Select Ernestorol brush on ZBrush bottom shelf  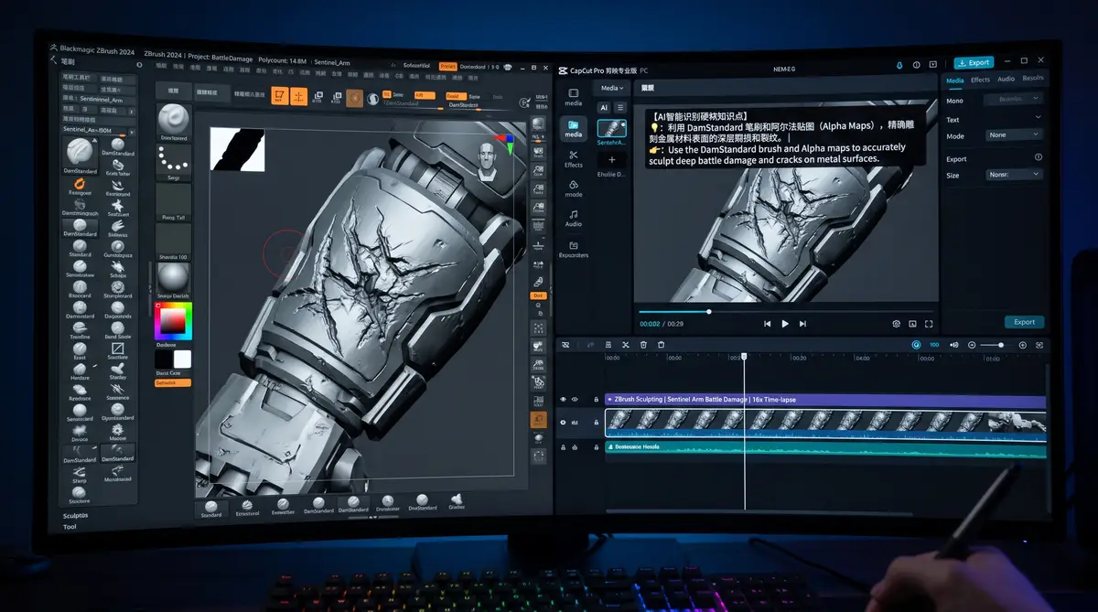[x=247, y=508]
